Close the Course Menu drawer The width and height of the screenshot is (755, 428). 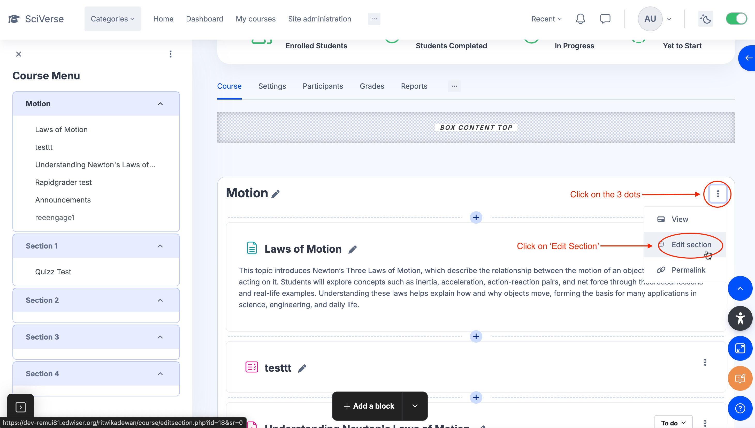tap(19, 54)
